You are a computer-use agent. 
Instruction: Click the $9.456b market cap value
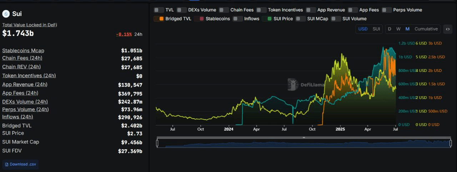coord(132,142)
